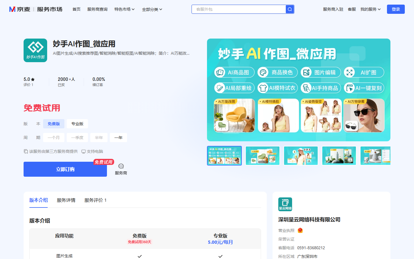Choose the 一季度 period option
The image size is (414, 259).
(x=77, y=138)
